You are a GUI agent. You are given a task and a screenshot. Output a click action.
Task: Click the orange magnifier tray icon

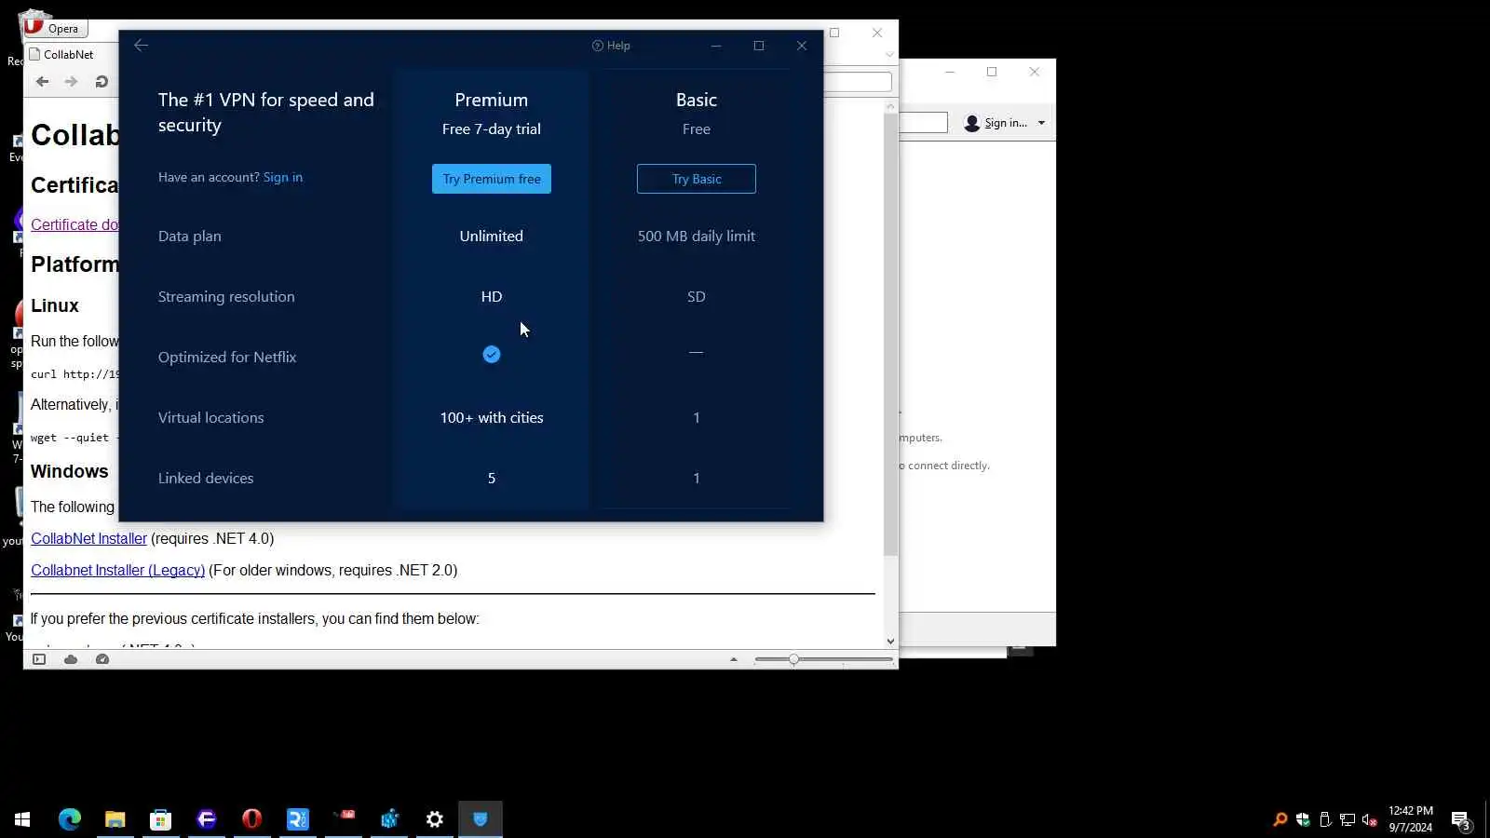pos(1280,819)
